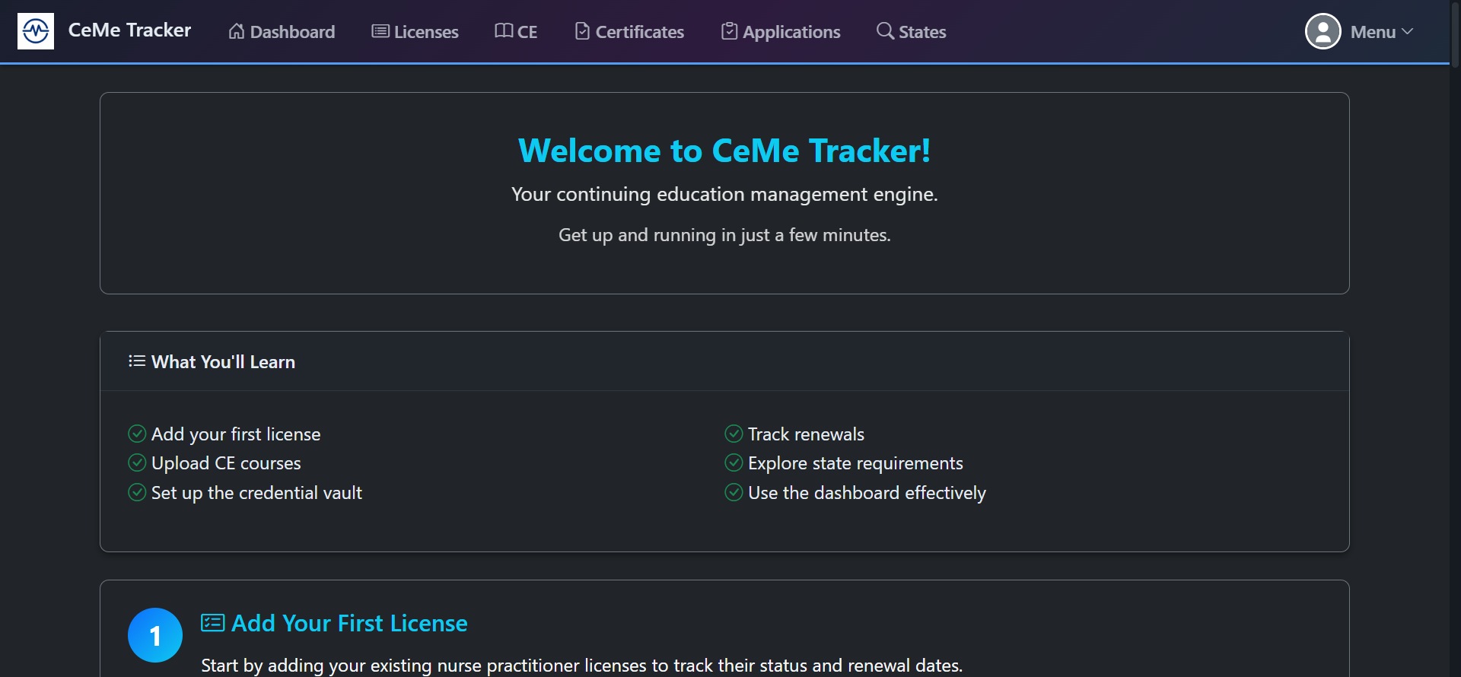Click the license card icon by Add Your First License
Screen dimensions: 1461x677
pos(213,623)
